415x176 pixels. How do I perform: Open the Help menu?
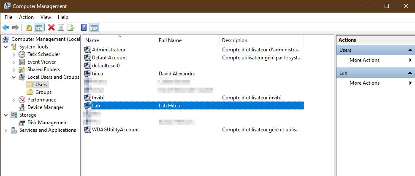coord(63,17)
